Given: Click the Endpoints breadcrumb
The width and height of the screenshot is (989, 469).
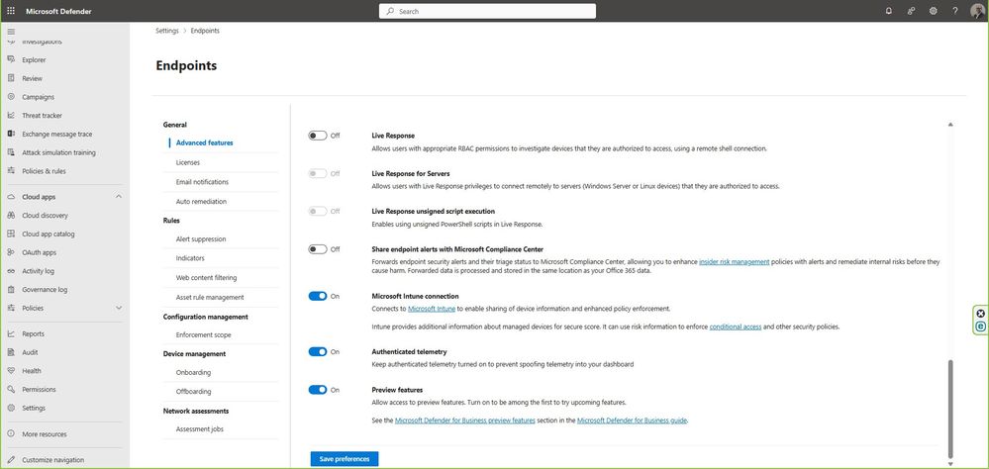Looking at the screenshot, I should (205, 31).
